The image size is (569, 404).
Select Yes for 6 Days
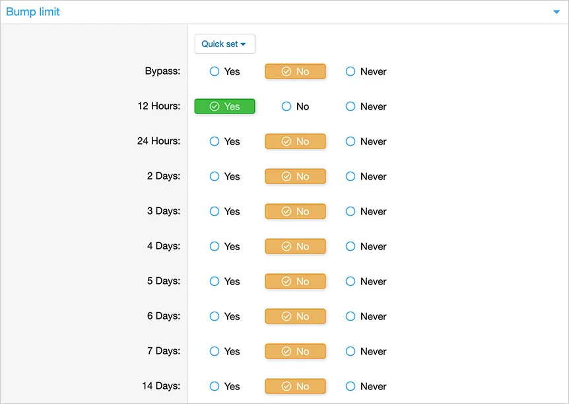[215, 316]
